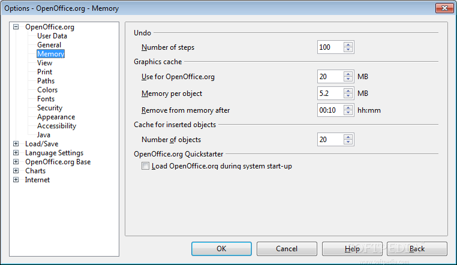The height and width of the screenshot is (265, 457).
Task: Decrease Memory per object value
Action: click(x=348, y=96)
